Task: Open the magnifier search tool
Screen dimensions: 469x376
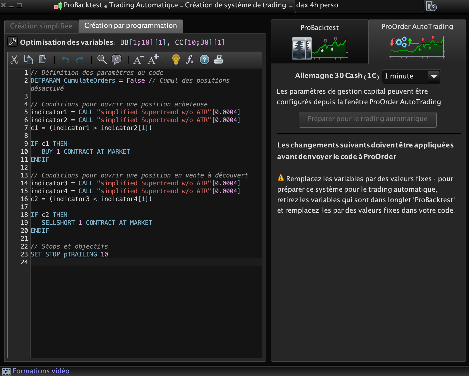Action: click(x=102, y=60)
